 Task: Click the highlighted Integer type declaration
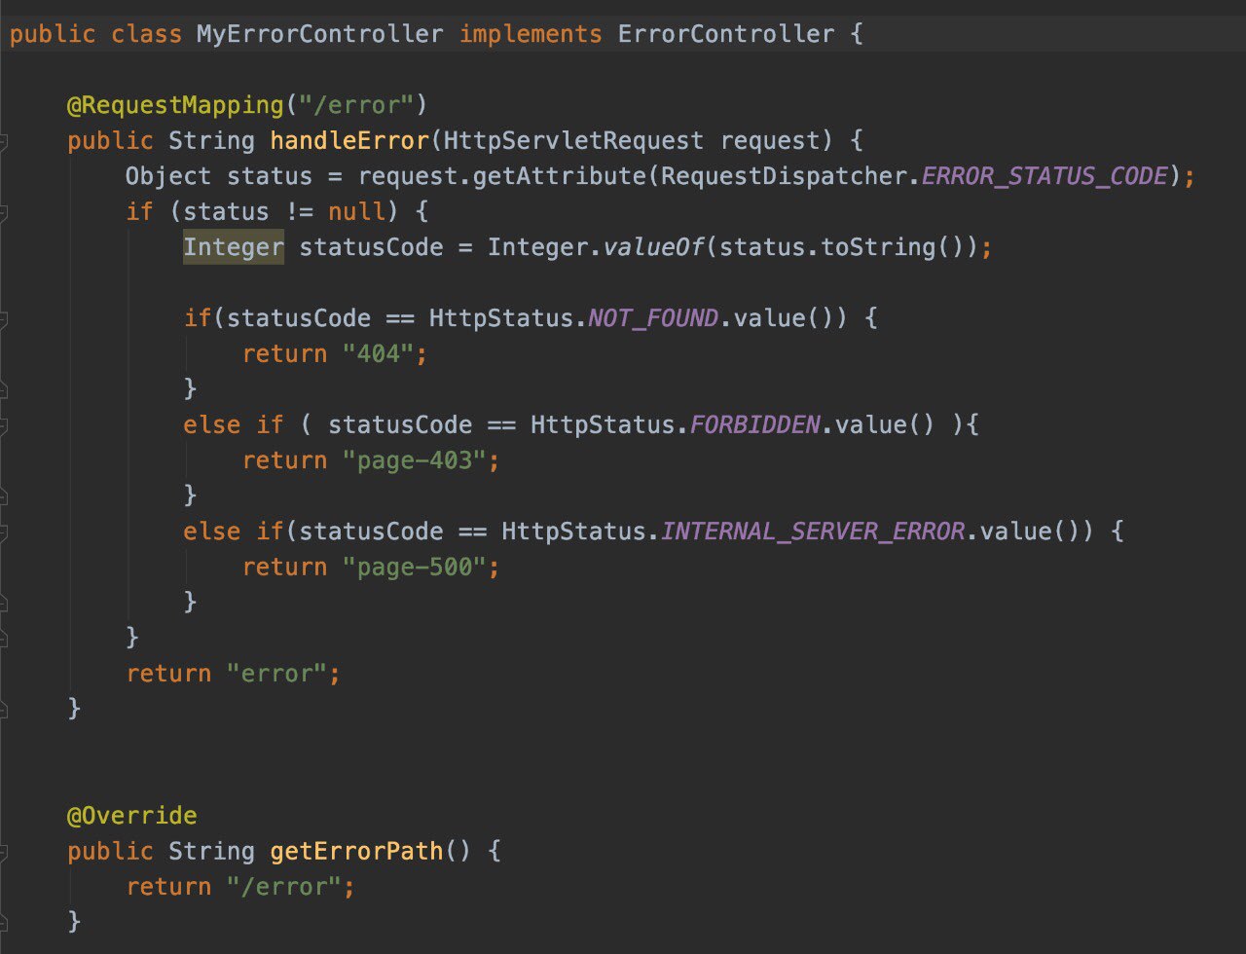coord(234,247)
